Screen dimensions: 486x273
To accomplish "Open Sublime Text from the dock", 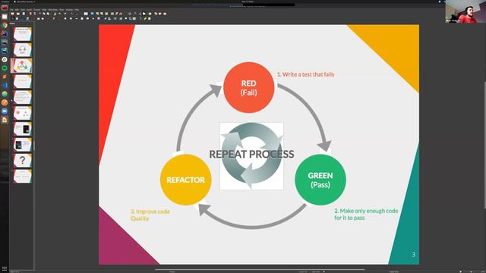I will click(x=5, y=77).
